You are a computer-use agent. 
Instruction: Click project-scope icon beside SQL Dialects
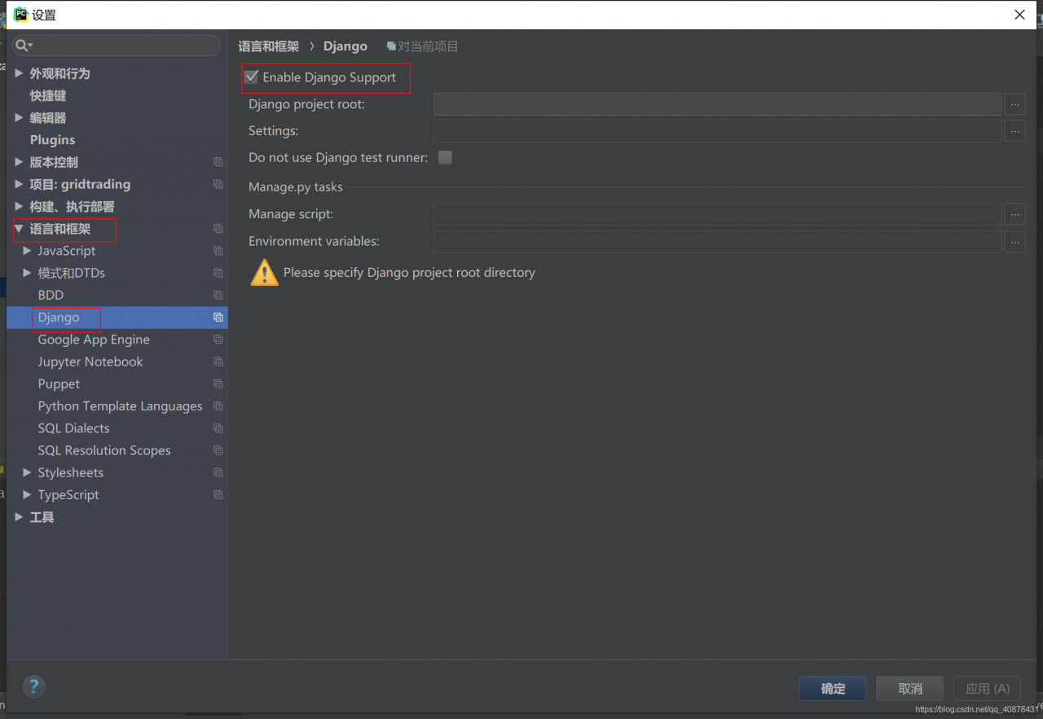click(x=218, y=428)
